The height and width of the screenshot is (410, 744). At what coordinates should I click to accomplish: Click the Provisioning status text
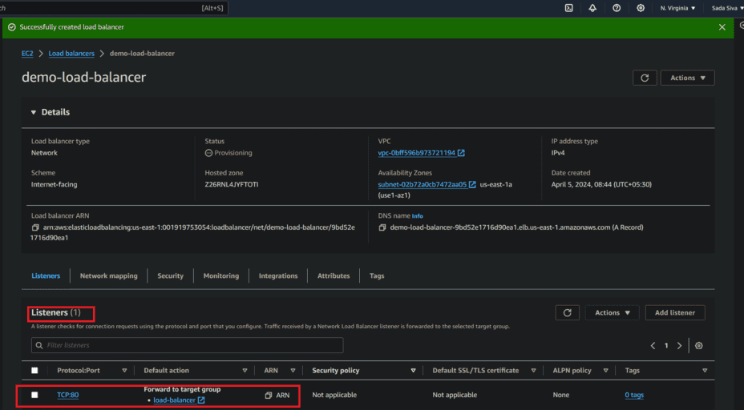click(x=233, y=153)
